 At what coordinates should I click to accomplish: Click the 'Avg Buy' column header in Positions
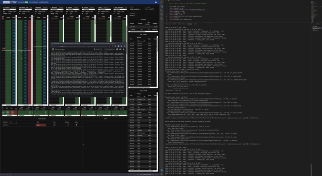pos(155,23)
